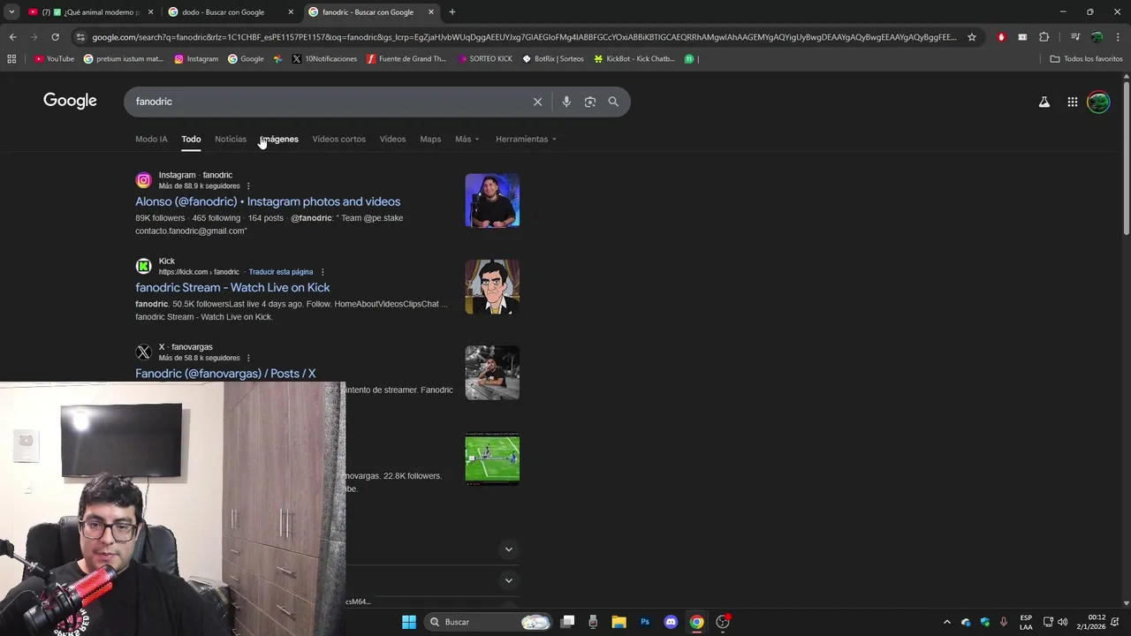Open a new browser tab
Image resolution: width=1131 pixels, height=636 pixels.
point(452,12)
